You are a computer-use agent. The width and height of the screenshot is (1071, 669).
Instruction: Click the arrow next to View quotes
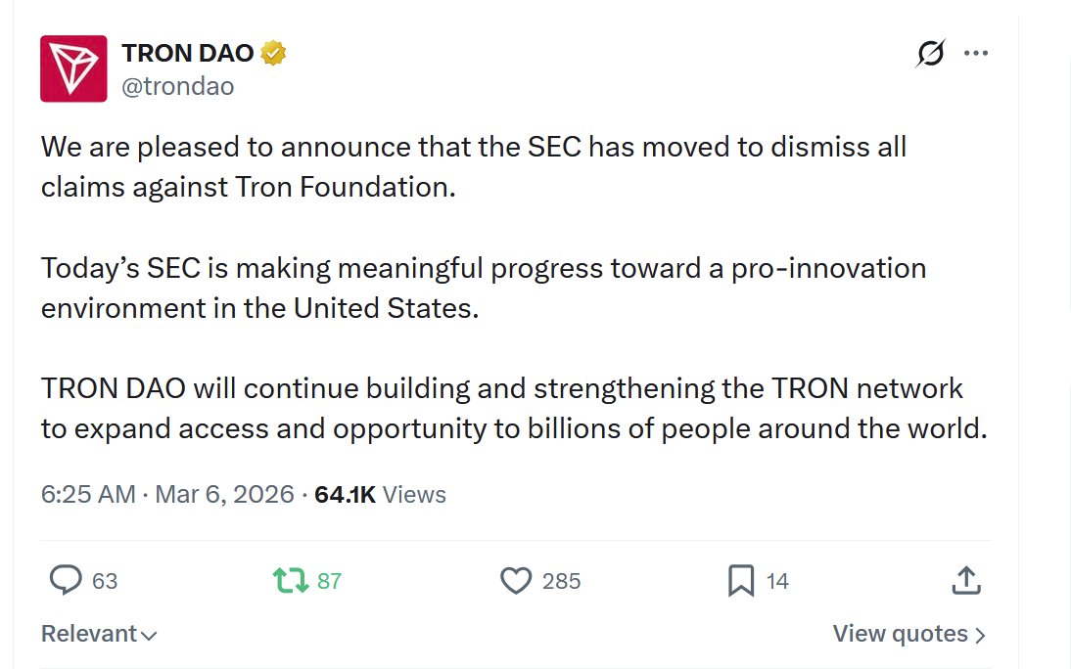(x=980, y=635)
